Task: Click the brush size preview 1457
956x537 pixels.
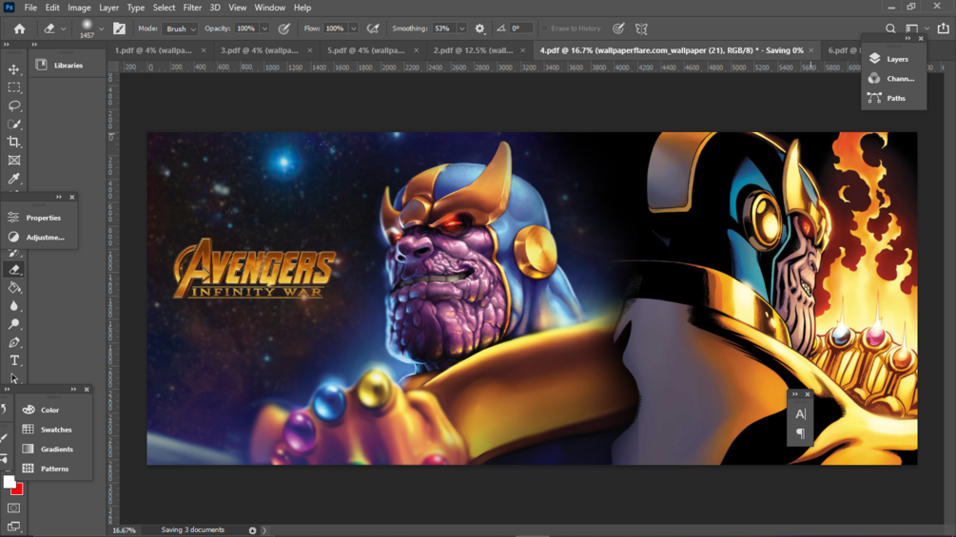Action: point(88,29)
